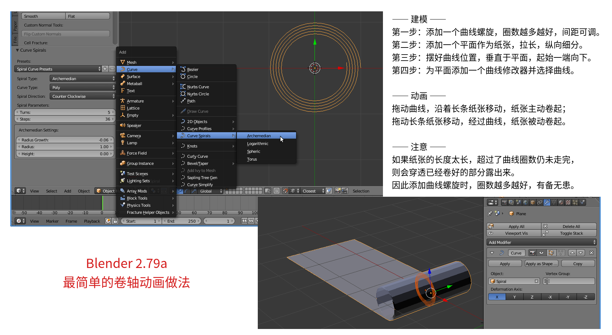612x335 pixels.
Task: Open the Spiral Curve Presets dropdown
Action: coord(58,69)
